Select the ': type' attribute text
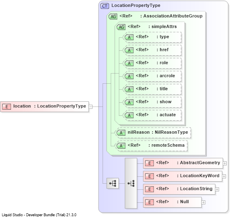This screenshot has height=217, width=230. 163,37
